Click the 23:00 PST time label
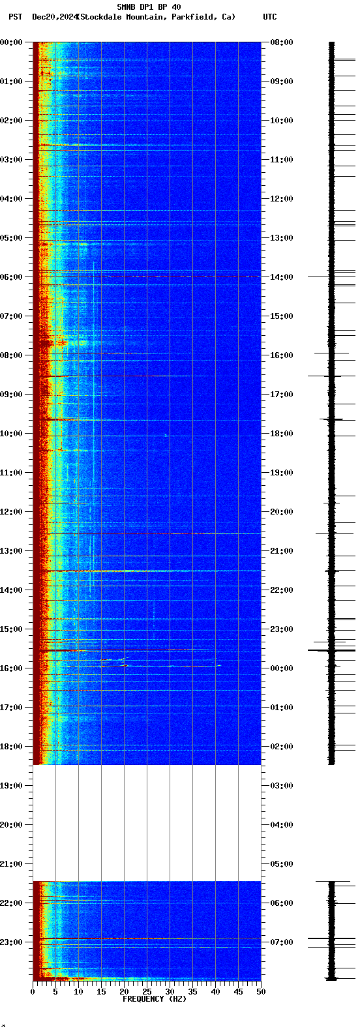The width and height of the screenshot is (360, 1033). point(11,942)
